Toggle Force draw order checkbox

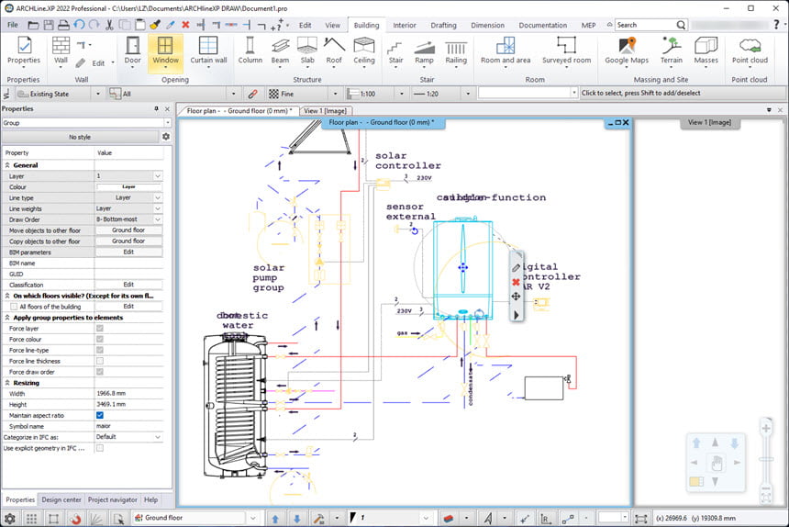(x=100, y=372)
